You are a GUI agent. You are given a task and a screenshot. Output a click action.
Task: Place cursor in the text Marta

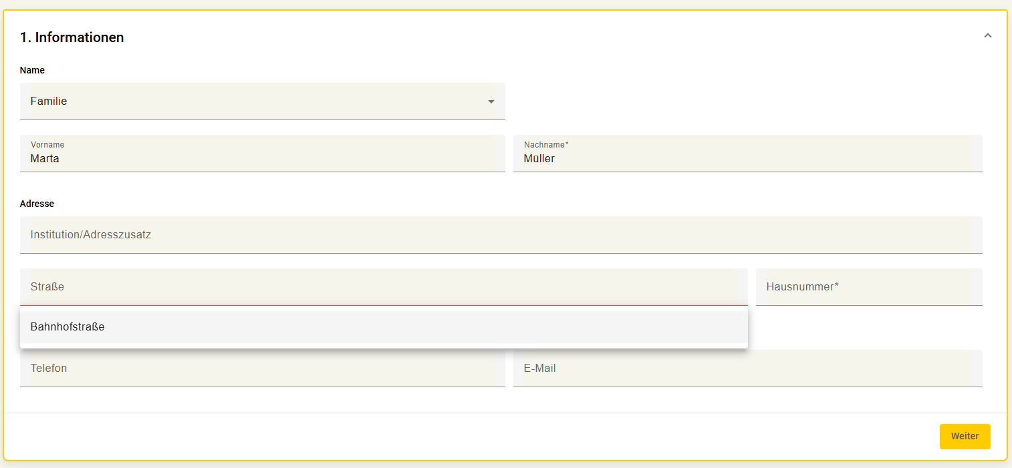45,159
